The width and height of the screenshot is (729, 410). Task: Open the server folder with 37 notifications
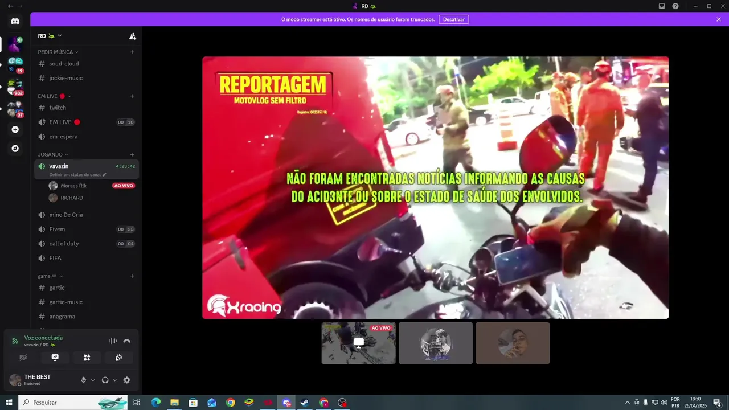(15, 108)
